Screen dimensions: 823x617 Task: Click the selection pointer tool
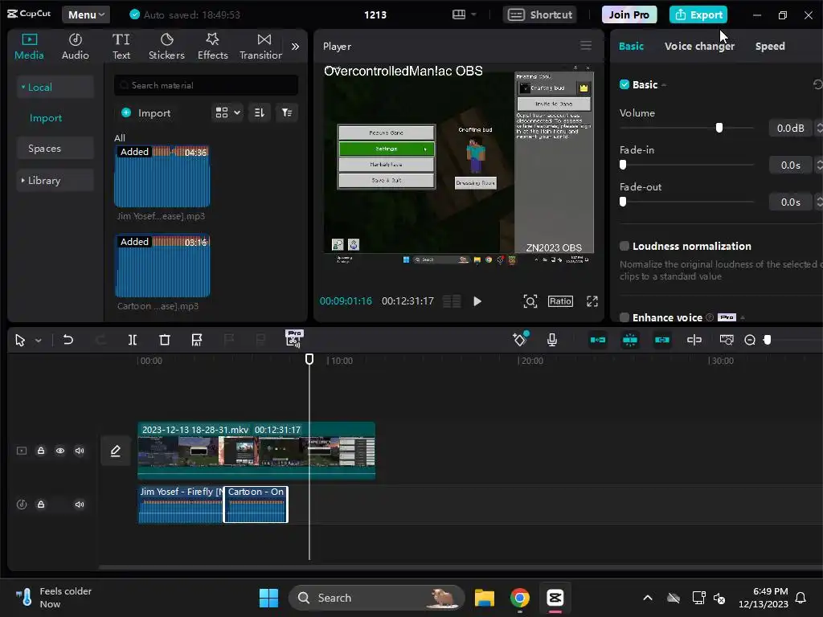(x=20, y=340)
